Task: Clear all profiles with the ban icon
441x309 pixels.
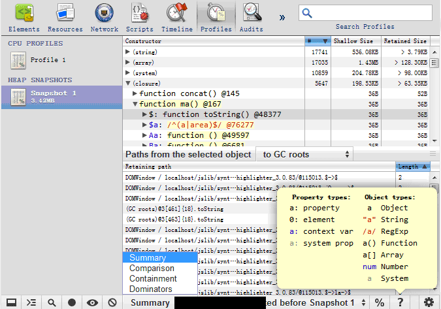Action: (x=112, y=302)
